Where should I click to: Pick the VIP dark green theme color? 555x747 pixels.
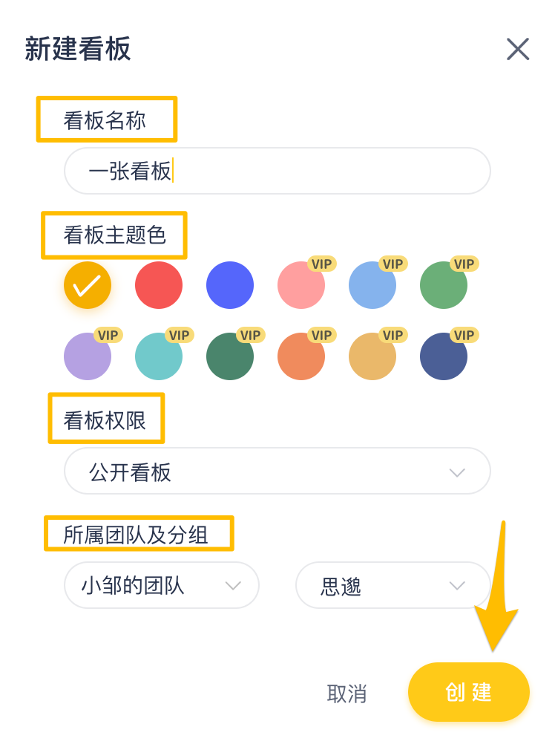[229, 358]
